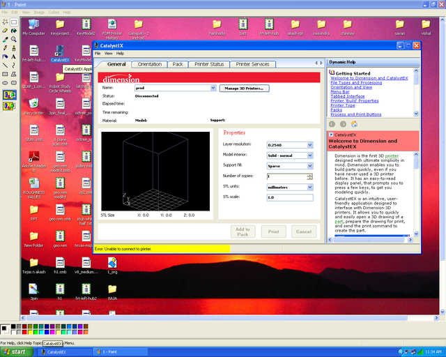Click the Add to Pack button

coord(243,231)
